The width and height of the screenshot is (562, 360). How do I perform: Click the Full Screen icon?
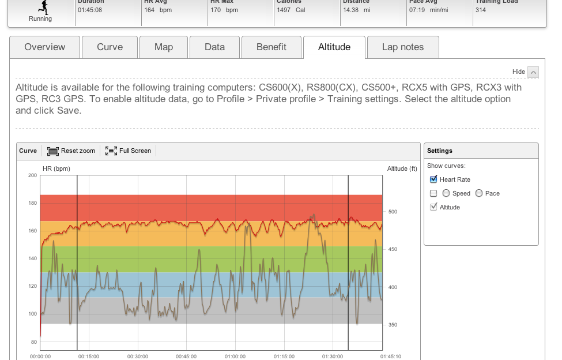(111, 151)
